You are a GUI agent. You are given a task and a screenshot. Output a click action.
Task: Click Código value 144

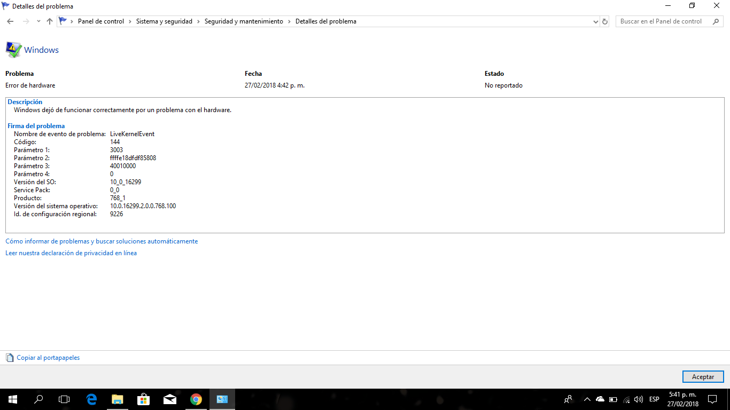tap(115, 142)
